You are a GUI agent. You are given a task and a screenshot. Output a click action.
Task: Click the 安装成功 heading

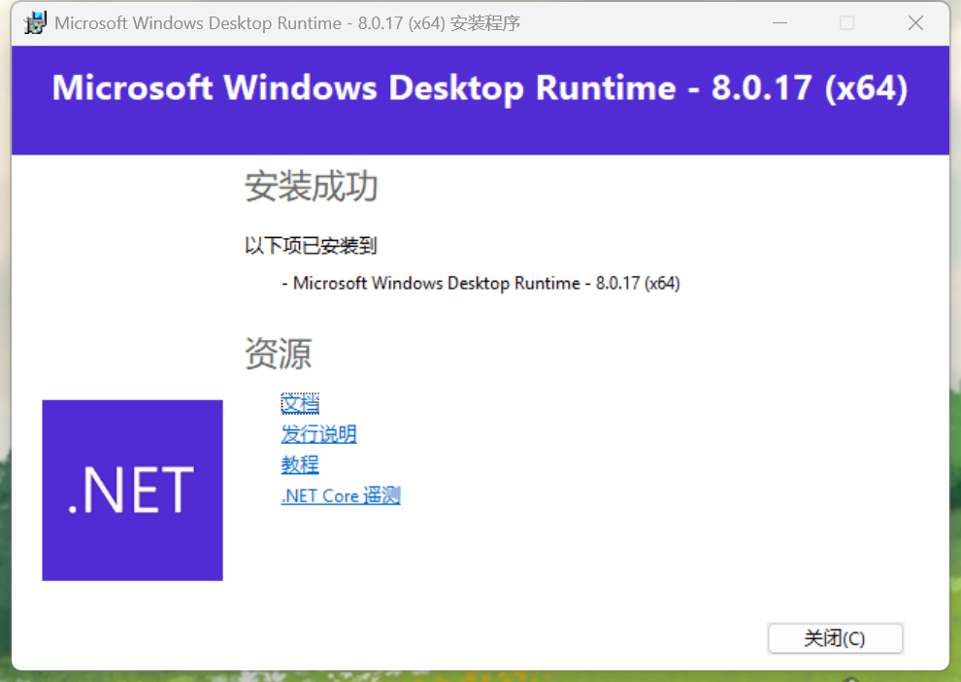[x=311, y=187]
